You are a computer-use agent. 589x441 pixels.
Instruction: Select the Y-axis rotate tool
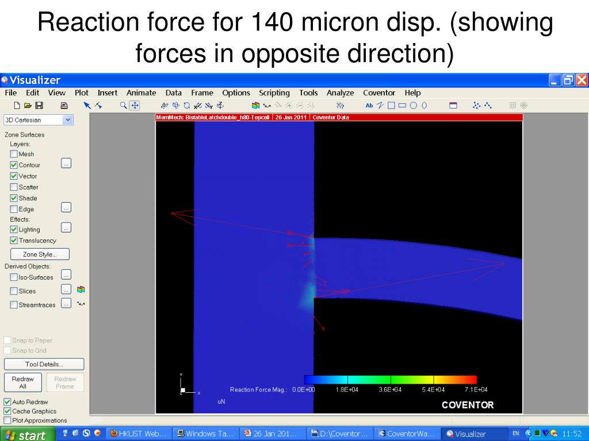click(x=209, y=106)
